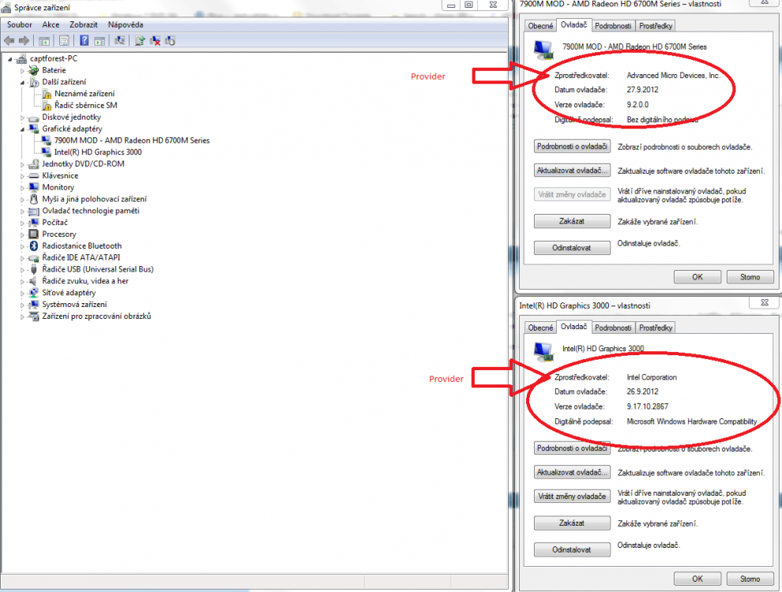Open the Nápověda menu

(126, 25)
